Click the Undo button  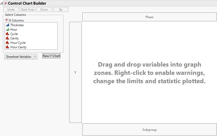11,10
